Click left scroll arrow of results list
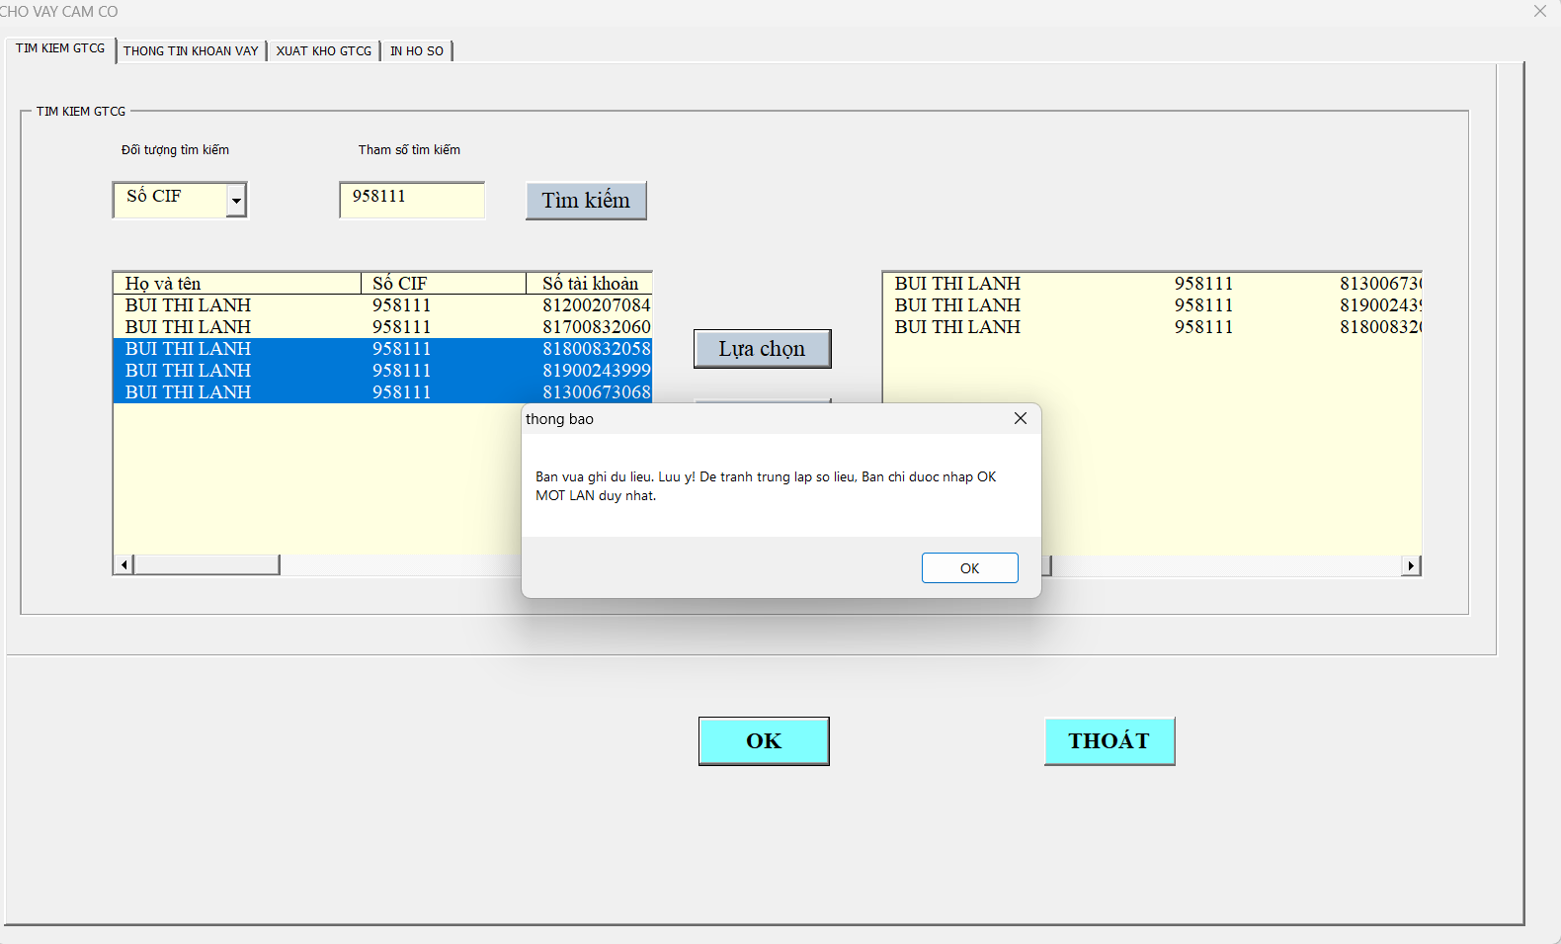Viewport: 1561px width, 944px height. tap(123, 564)
